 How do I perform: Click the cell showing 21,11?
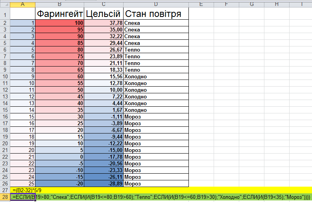click(x=103, y=63)
